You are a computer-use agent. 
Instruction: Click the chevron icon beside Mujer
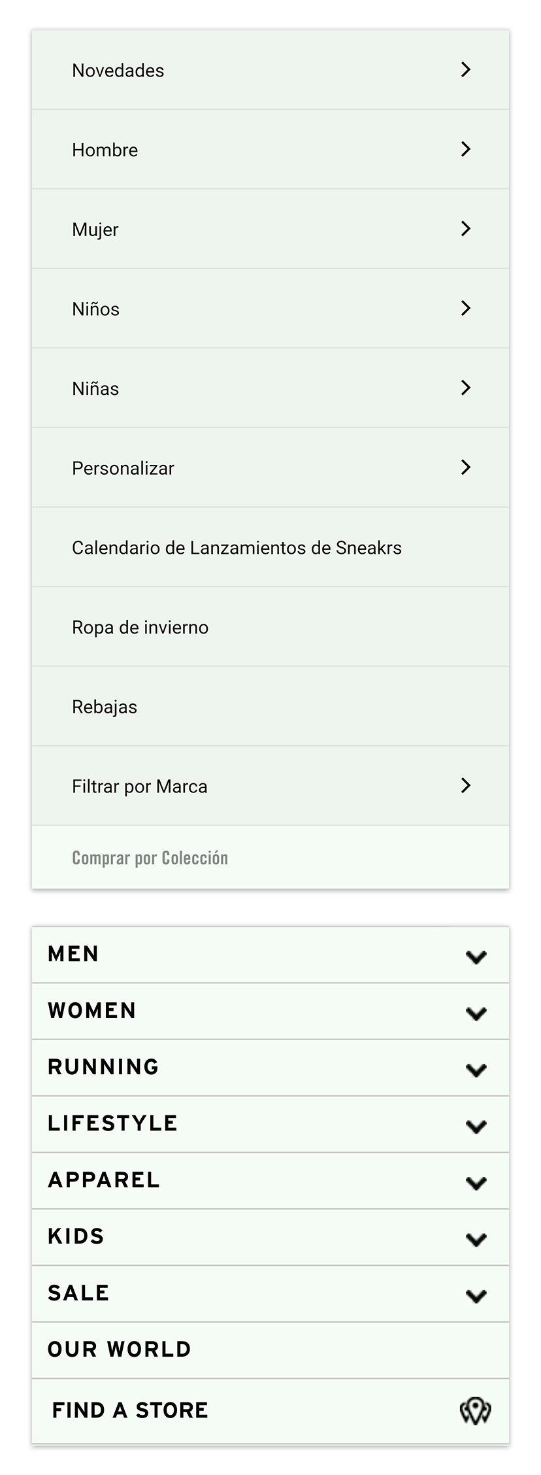[x=466, y=229]
